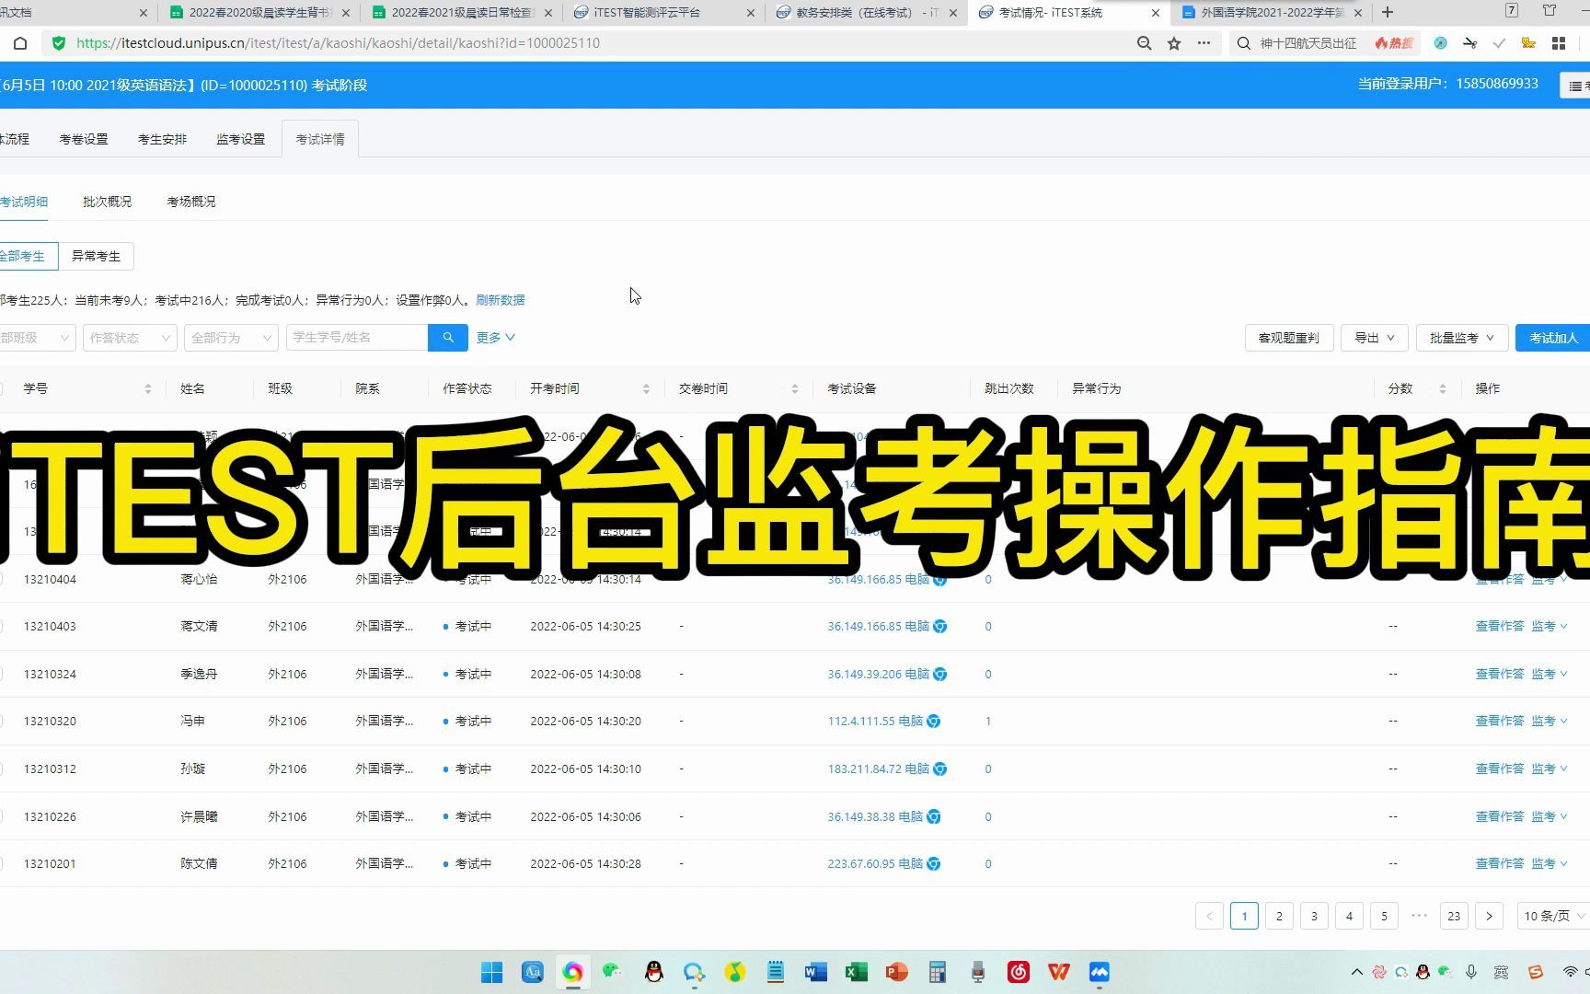Click yellow cat extension icon
Image resolution: width=1590 pixels, height=994 pixels.
(x=1528, y=43)
